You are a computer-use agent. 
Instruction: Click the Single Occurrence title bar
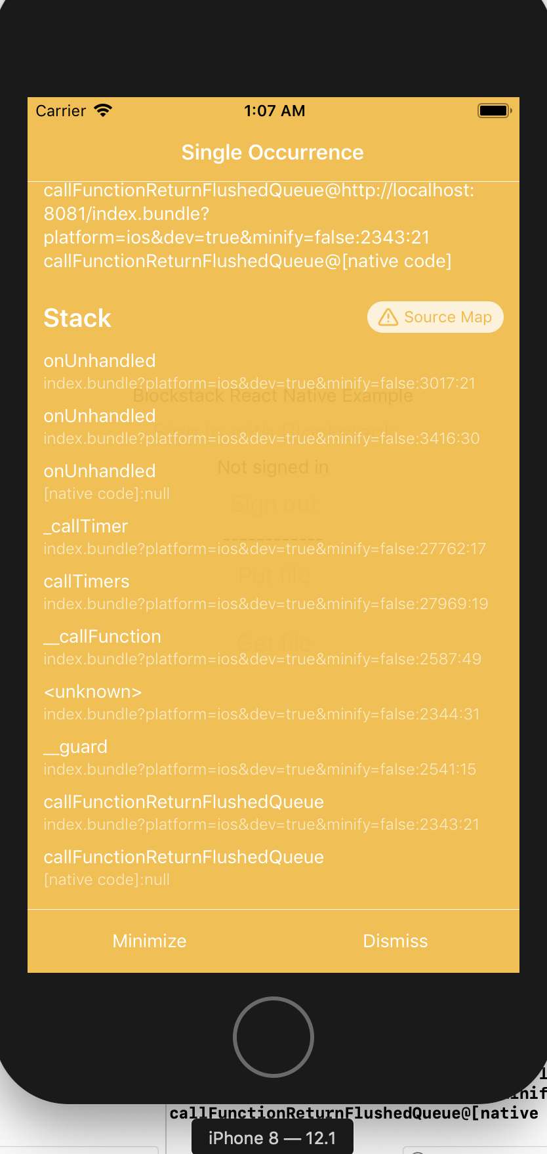point(273,152)
